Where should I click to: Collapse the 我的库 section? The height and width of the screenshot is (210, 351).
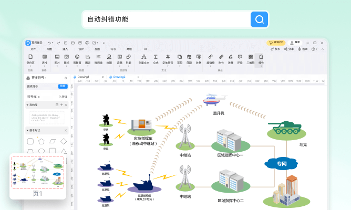pyautogui.click(x=28, y=105)
